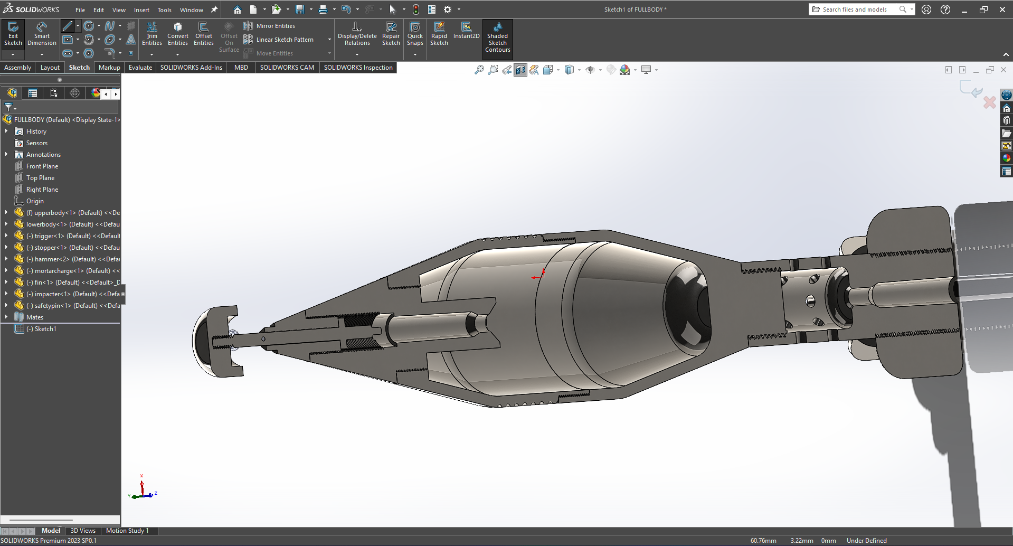Click the Exit Sketch button
This screenshot has height=546, width=1013.
pos(13,34)
